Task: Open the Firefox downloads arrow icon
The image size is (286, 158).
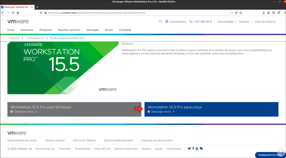Action: (x=264, y=13)
